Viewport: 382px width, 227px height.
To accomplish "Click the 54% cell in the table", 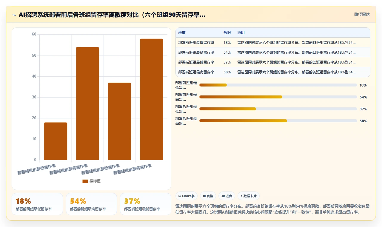I will point(227,52).
